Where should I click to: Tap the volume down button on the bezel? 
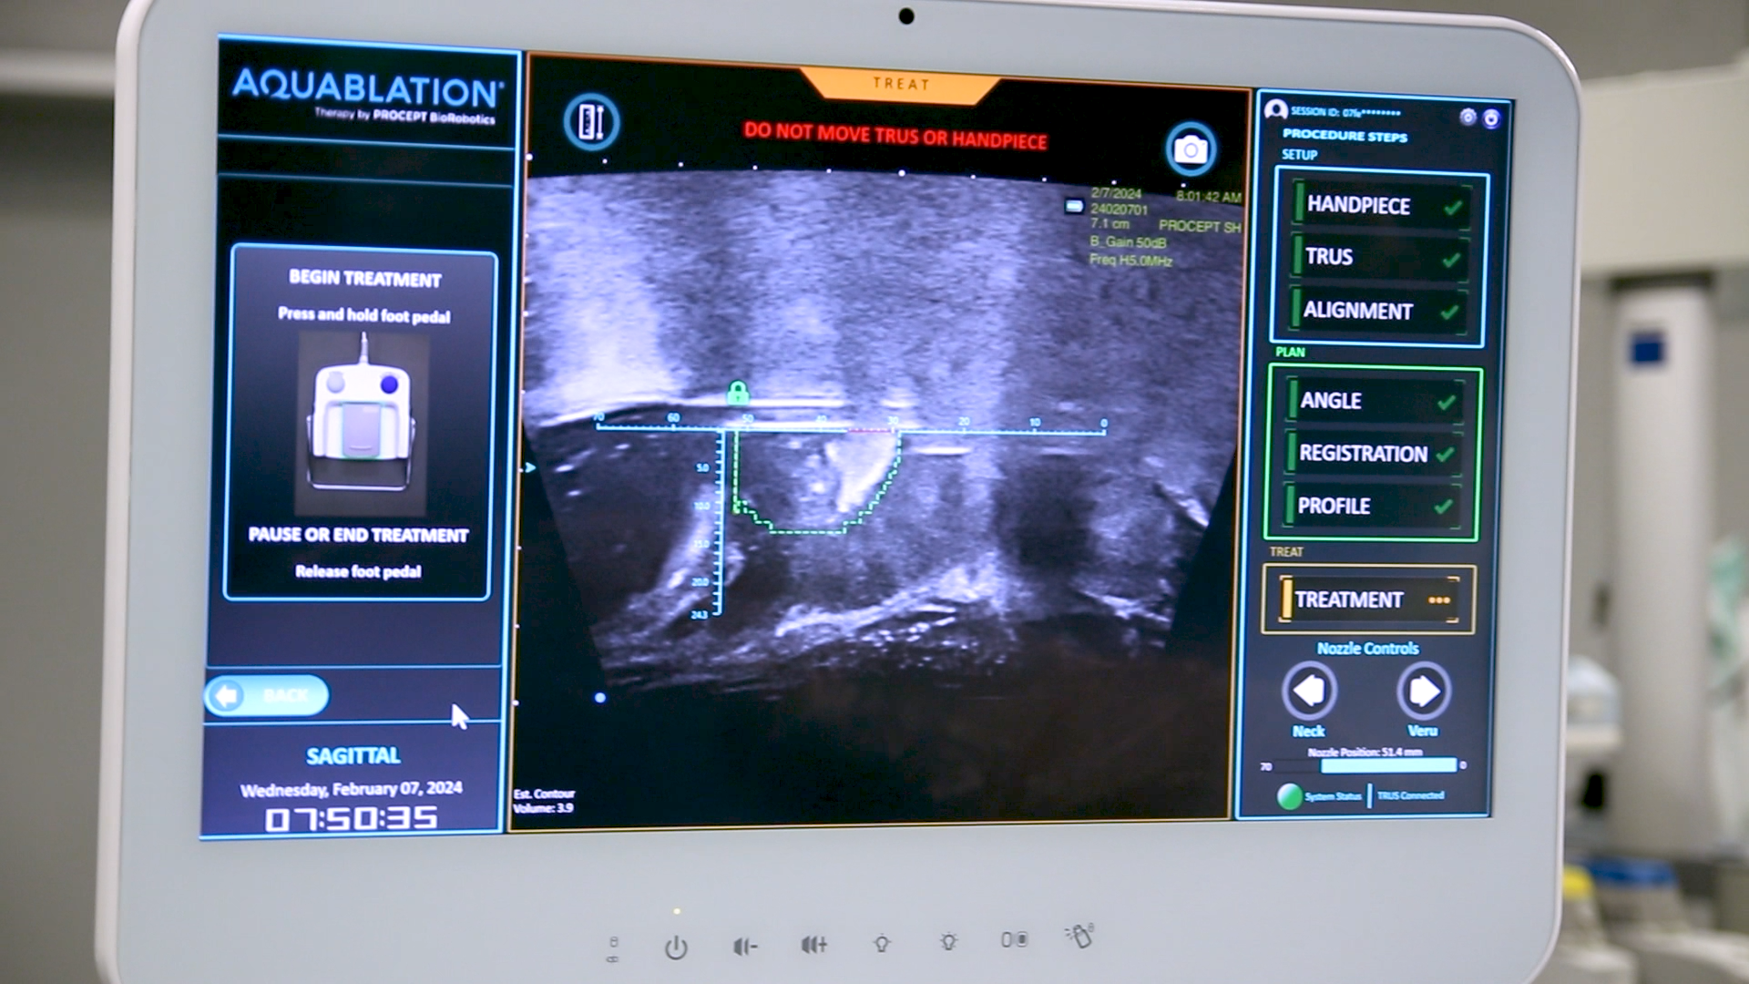[745, 947]
